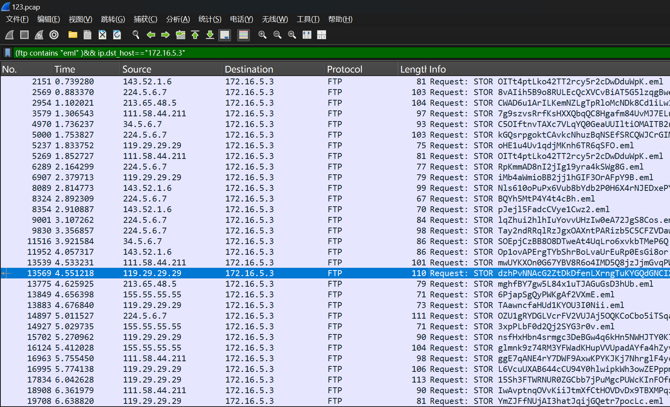Click the resize columns icon
The width and height of the screenshot is (670, 407).
pyautogui.click(x=322, y=35)
